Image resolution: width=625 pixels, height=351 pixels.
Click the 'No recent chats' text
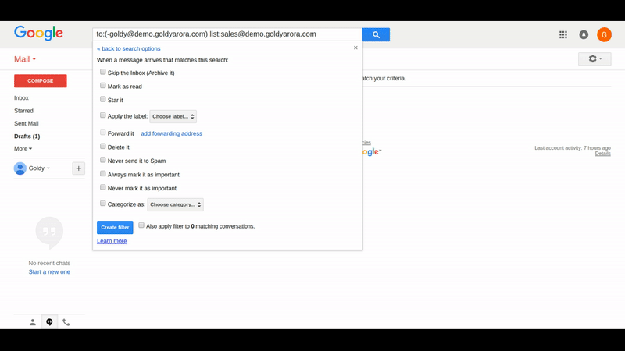(49, 263)
